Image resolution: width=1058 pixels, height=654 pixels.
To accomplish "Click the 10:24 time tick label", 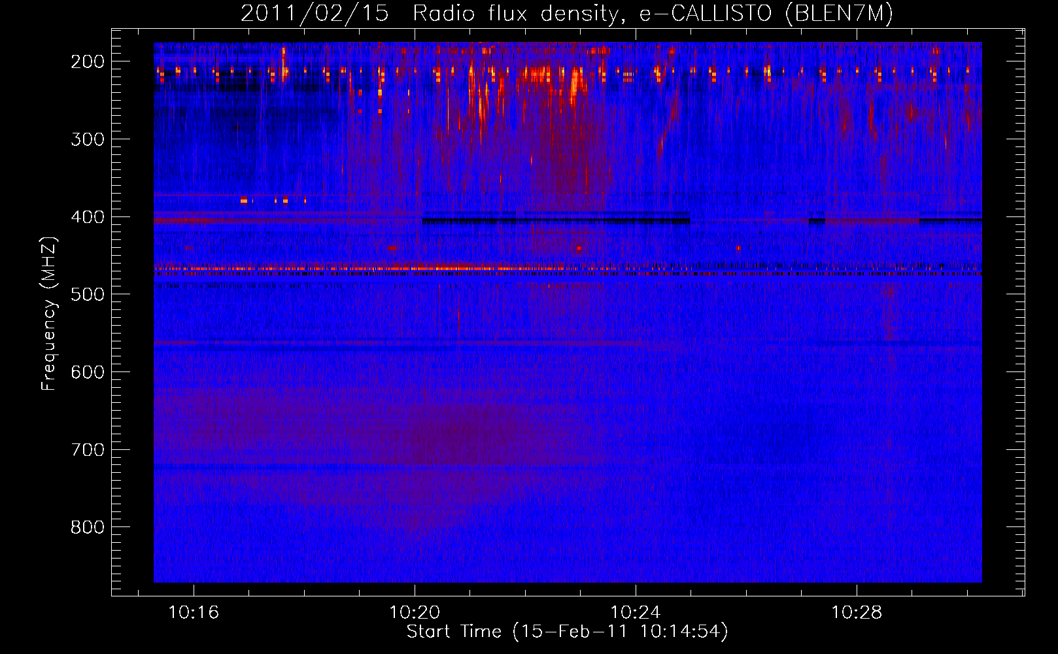I will coord(636,613).
